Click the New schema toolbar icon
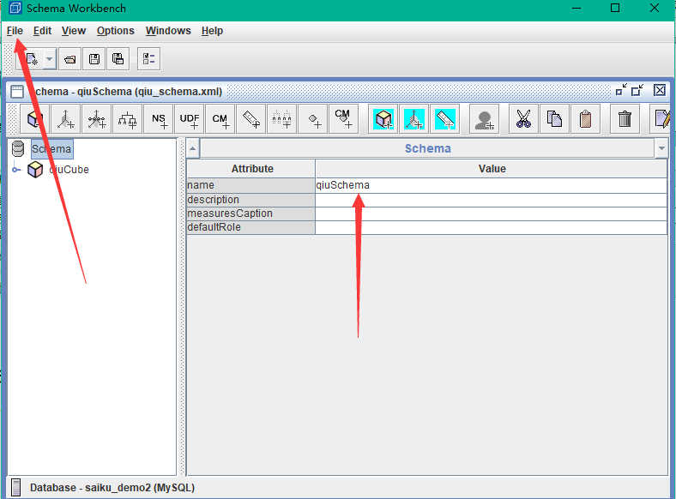Screen dimensions: 676x499 pos(32,59)
